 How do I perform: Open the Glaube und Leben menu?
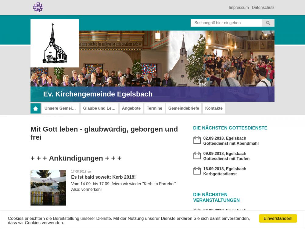tap(99, 108)
